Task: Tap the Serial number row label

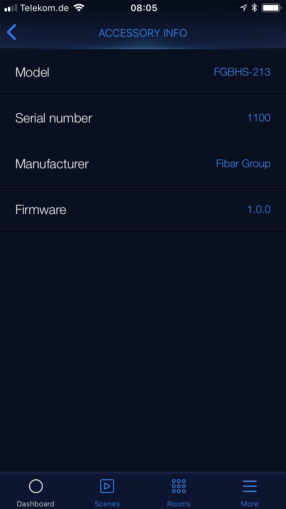Action: pos(54,118)
